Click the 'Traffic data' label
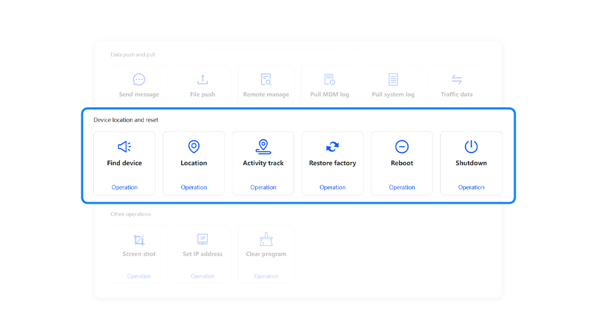597x336 pixels. pyautogui.click(x=456, y=94)
